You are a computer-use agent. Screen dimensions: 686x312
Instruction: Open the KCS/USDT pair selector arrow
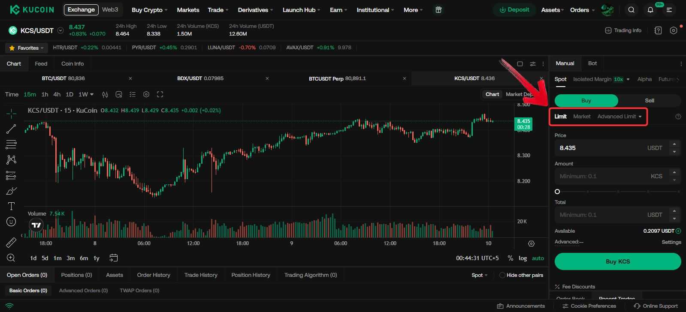click(60, 30)
